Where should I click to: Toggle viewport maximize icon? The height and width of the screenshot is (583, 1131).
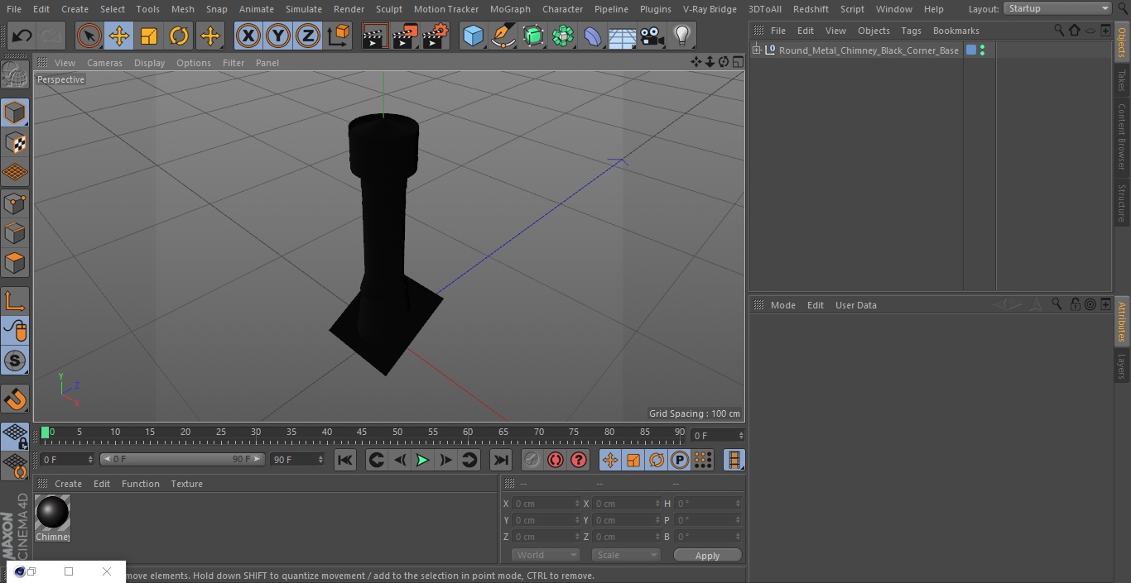(x=737, y=62)
